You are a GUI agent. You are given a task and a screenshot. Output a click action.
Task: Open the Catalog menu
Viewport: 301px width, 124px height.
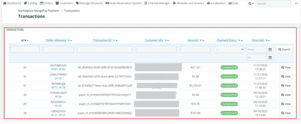click(31, 3)
